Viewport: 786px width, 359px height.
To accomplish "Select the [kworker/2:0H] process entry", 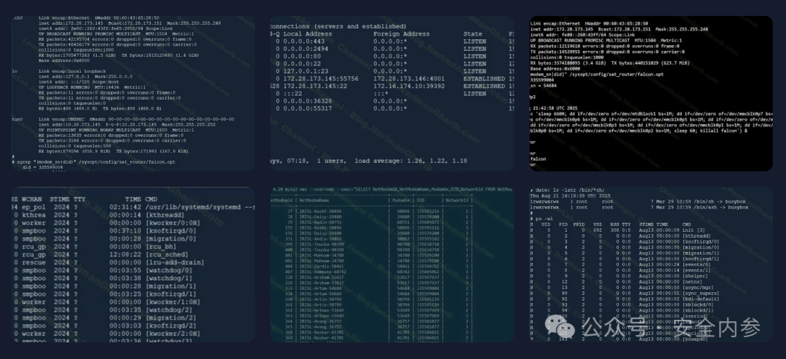I will pos(172,334).
